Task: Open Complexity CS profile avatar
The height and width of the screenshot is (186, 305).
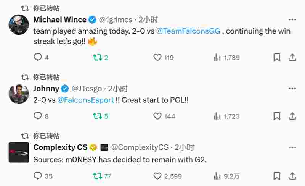Action: (x=19, y=152)
